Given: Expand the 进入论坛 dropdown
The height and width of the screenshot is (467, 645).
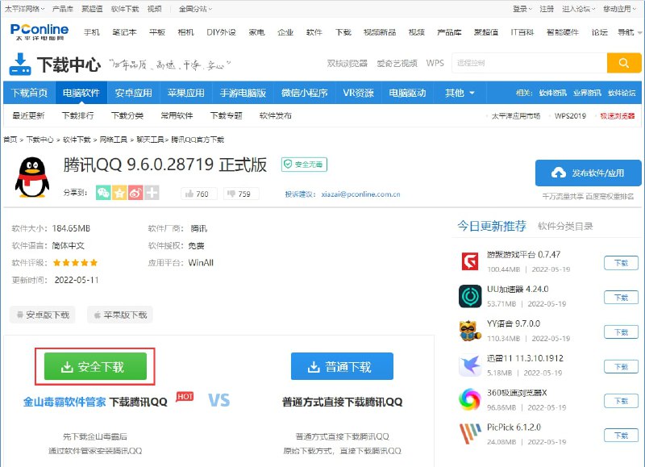Looking at the screenshot, I should pos(578,9).
